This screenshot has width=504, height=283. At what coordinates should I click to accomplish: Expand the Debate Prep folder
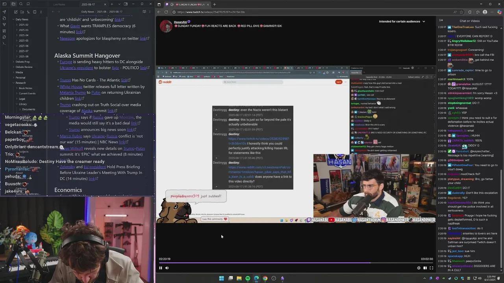22,62
